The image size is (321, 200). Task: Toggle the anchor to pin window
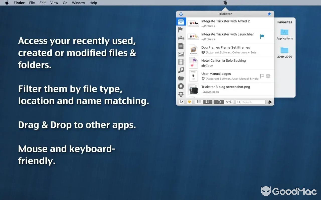tap(181, 14)
